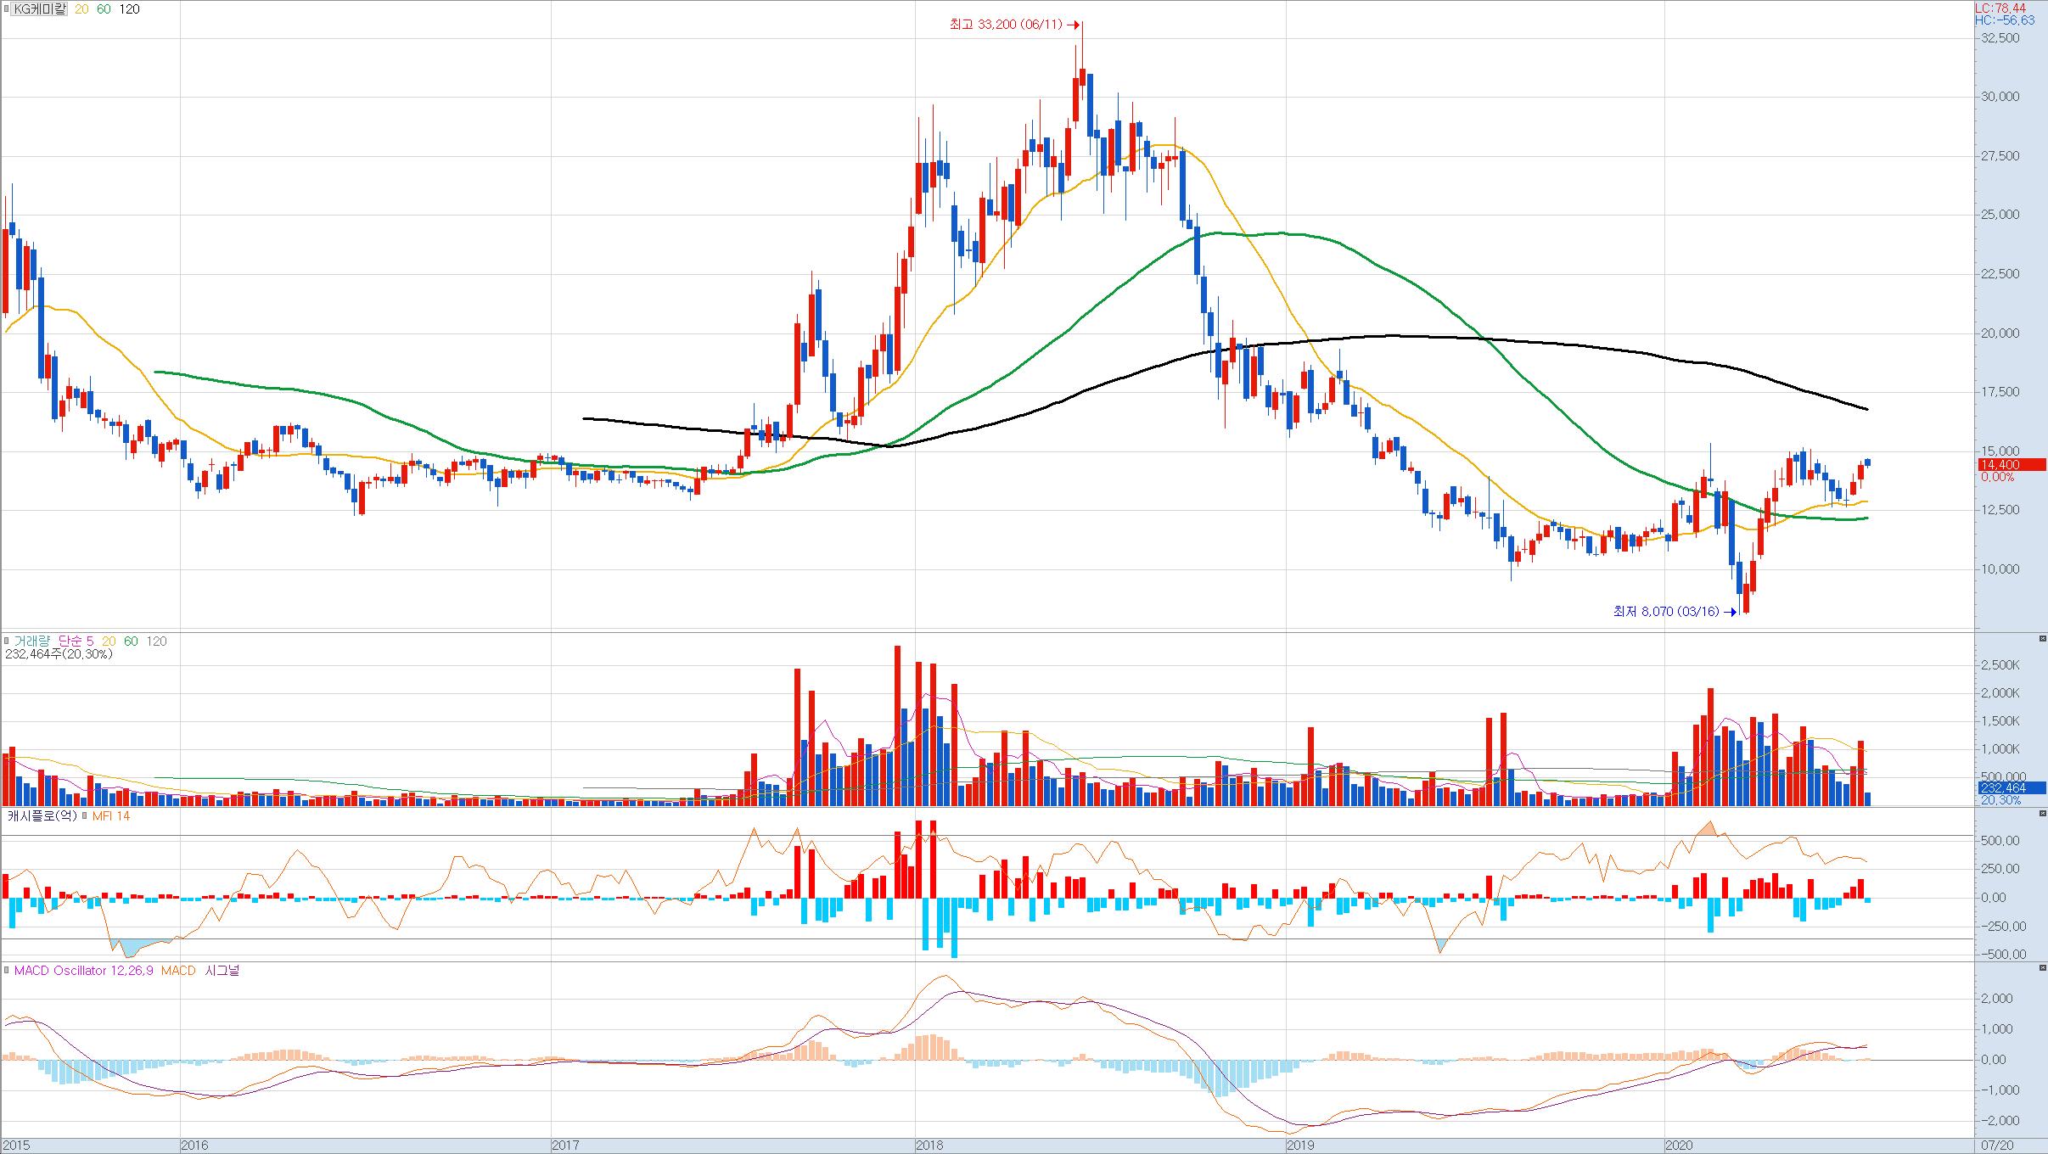
Task: Click the 단순 5 volume average label
Action: [76, 641]
